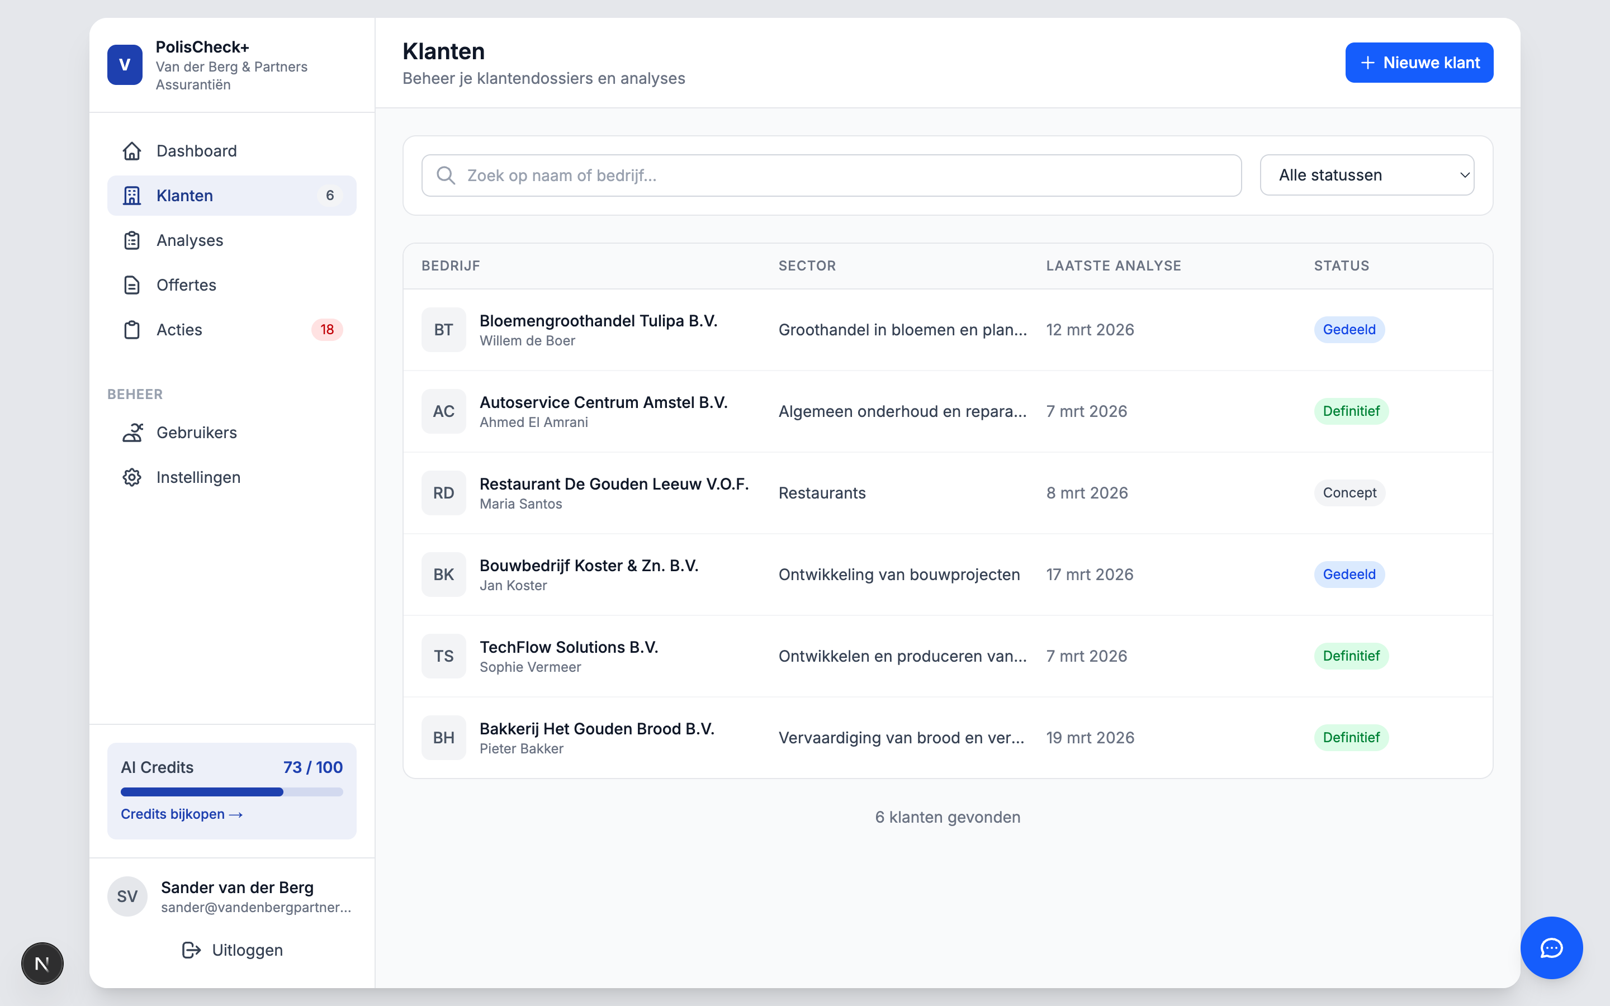Click Bouwbedrijf Koster & Zn. B.V.
1610x1006 pixels.
[589, 566]
